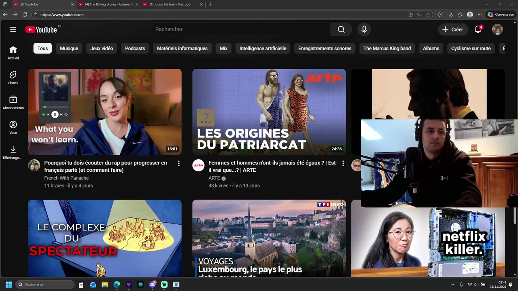Play the netflix killer thumbnail
The image size is (518, 291).
coord(428,242)
